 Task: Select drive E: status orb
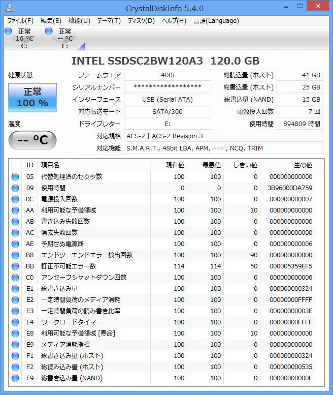49,31
